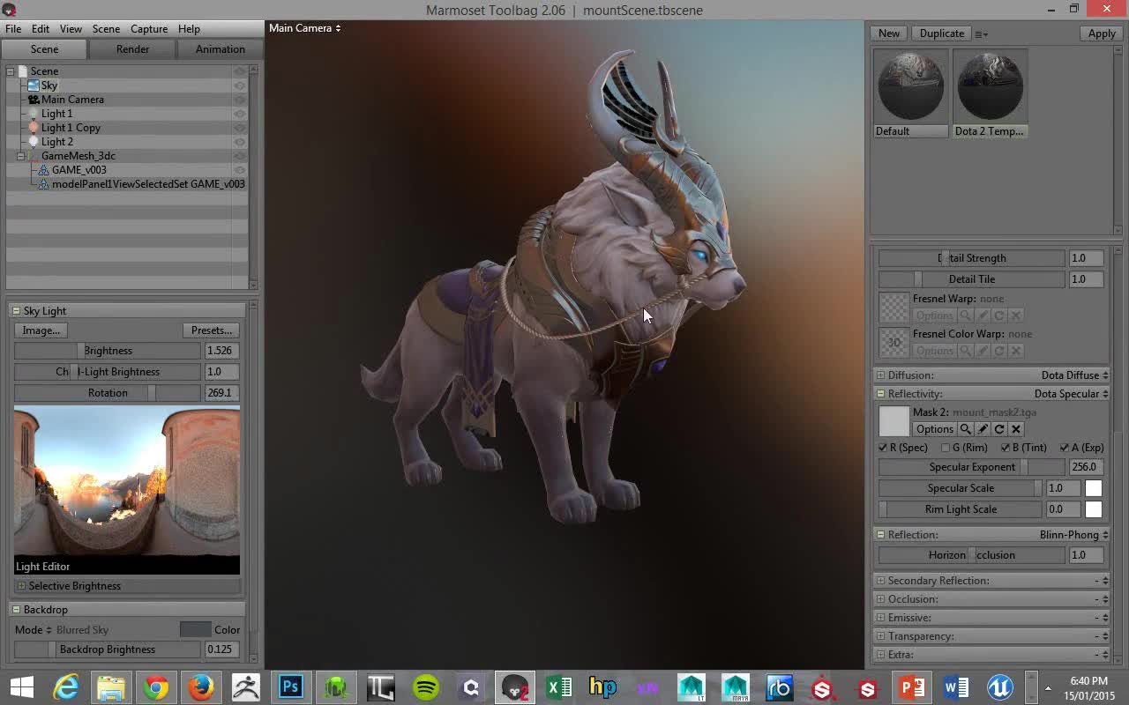Screen dimensions: 1129x705
Task: Open the sky Presets... list
Action: coord(212,330)
